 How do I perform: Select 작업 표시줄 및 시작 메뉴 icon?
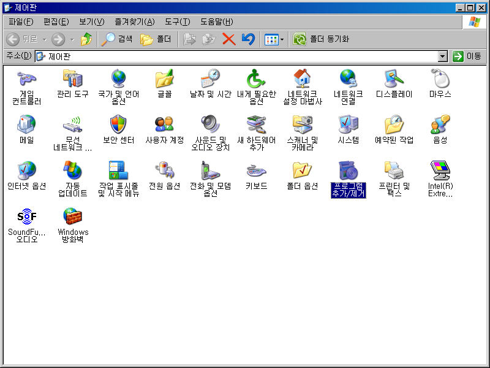click(118, 171)
